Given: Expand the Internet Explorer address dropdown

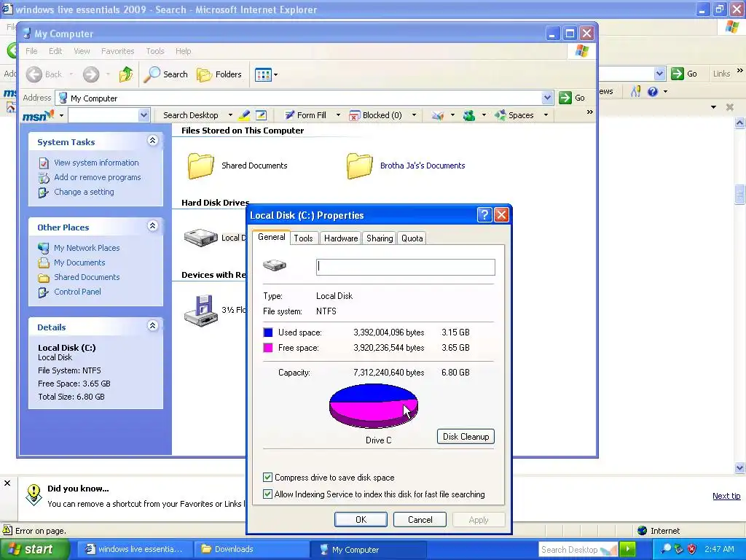Looking at the screenshot, I should (x=659, y=74).
